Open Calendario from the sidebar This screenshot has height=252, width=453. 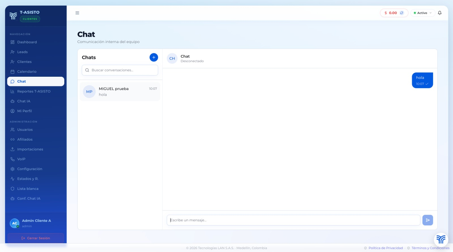pos(27,72)
